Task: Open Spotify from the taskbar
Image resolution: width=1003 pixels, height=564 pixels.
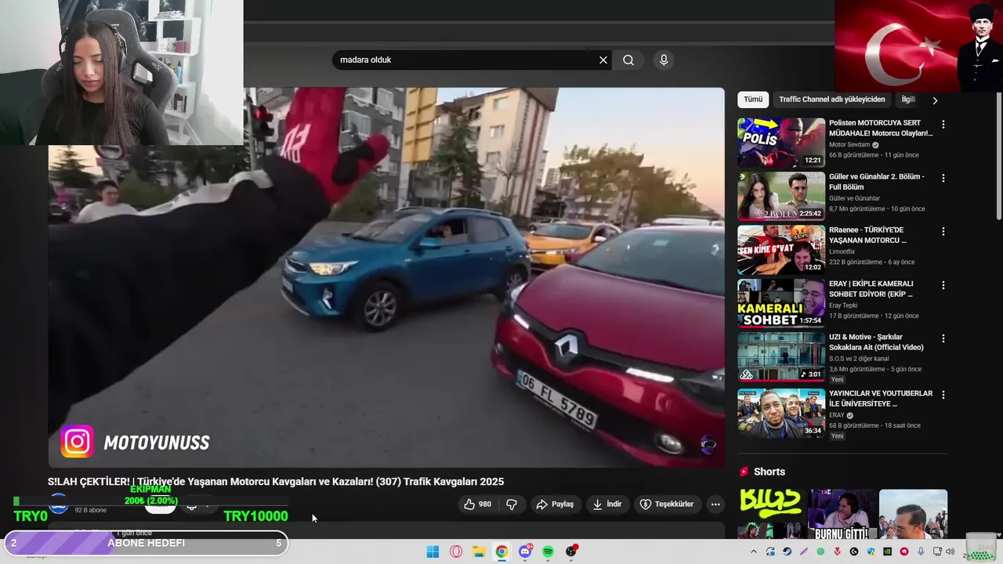Action: click(548, 551)
